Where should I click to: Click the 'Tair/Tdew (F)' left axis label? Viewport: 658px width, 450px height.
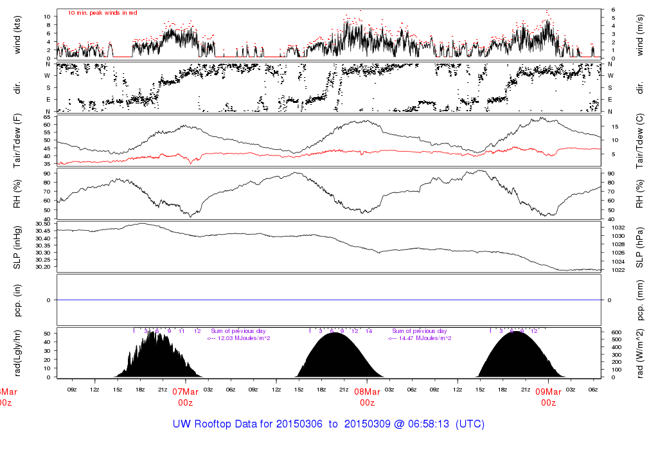(17, 141)
